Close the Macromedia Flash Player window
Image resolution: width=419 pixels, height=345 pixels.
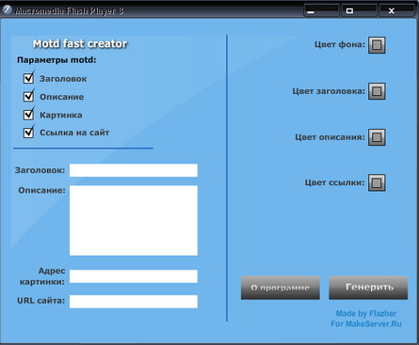coord(396,10)
